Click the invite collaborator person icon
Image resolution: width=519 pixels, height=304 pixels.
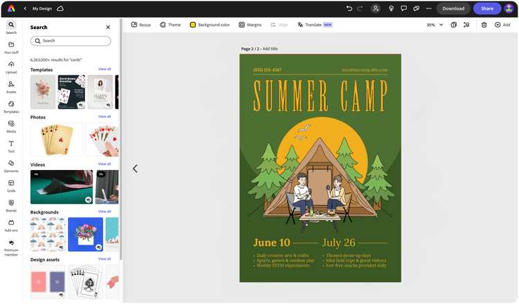click(376, 8)
